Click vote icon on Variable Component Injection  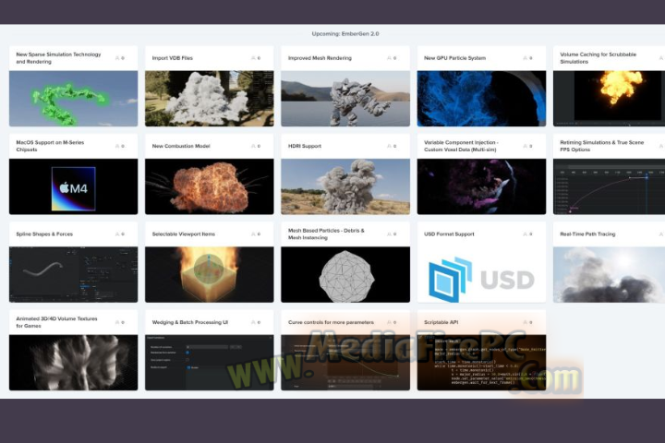pyautogui.click(x=526, y=146)
